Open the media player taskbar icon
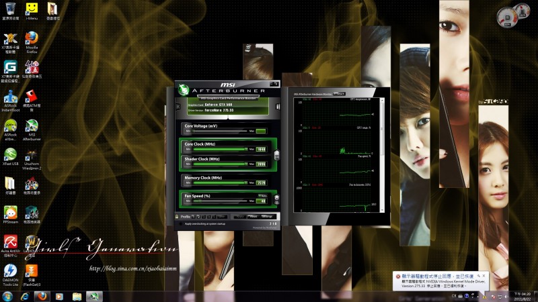The width and height of the screenshot is (538, 302). (x=59, y=297)
